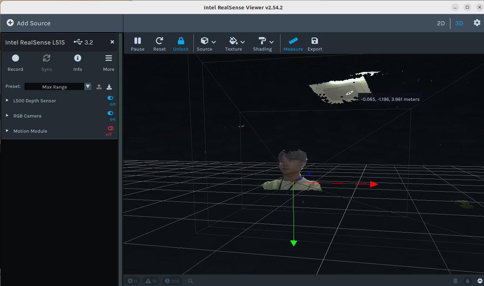Expand the Motion Module section
Viewport: 484px width, 286px height.
[7, 131]
